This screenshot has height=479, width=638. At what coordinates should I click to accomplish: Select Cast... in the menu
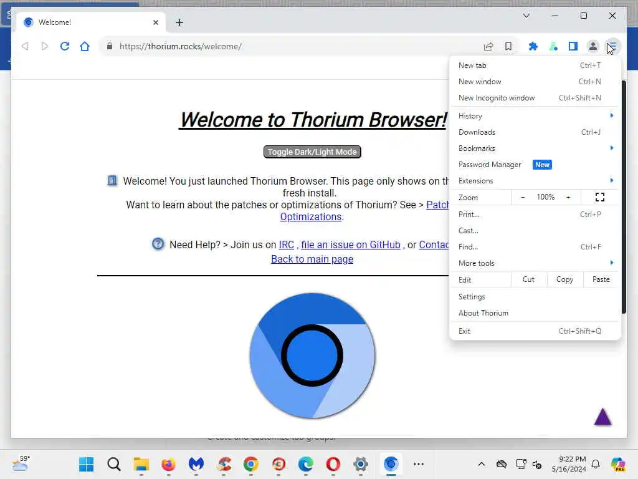[535, 231]
